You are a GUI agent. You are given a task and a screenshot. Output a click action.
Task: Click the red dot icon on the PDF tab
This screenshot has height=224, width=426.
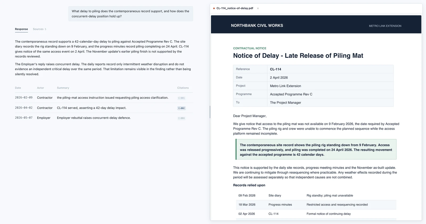(x=214, y=8)
